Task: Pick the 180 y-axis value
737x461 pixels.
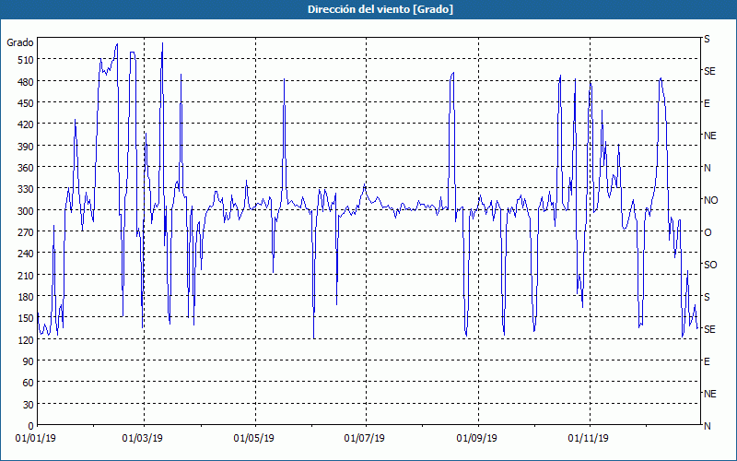Action: click(27, 297)
